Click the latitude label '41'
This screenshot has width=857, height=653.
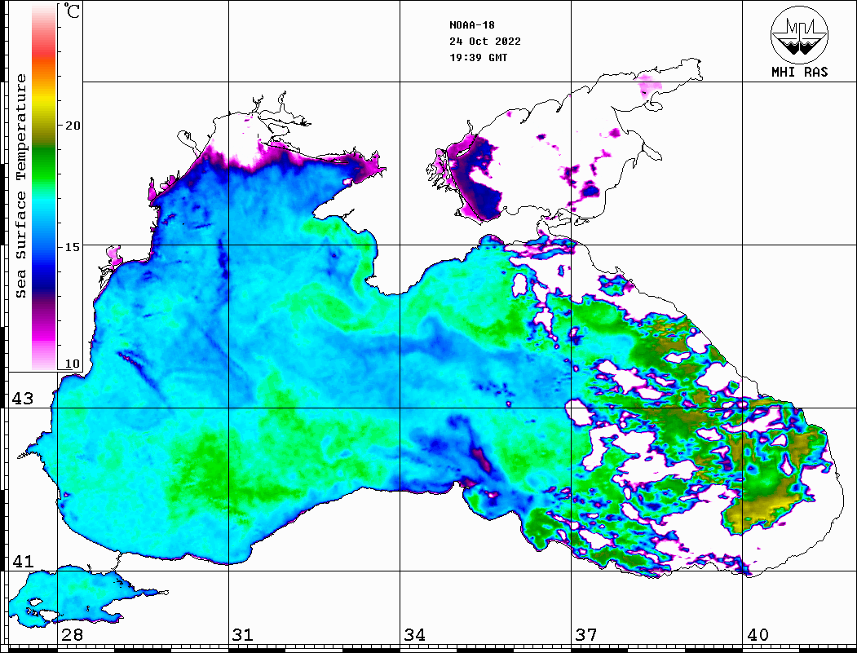coord(23,561)
